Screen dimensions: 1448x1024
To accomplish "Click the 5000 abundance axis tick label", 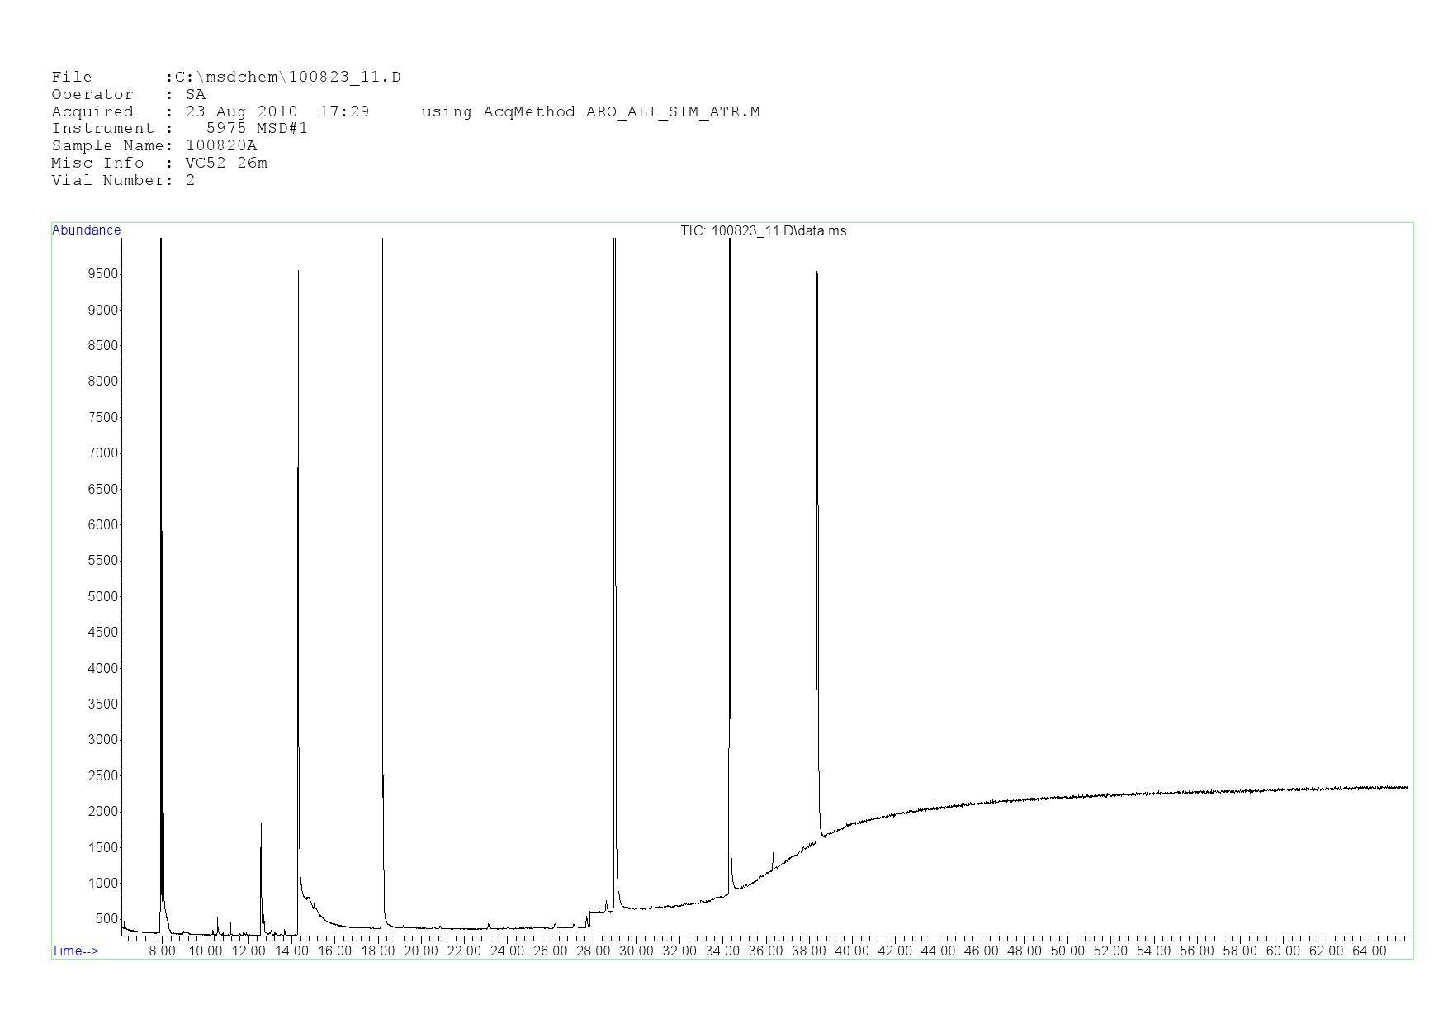I will pyautogui.click(x=103, y=596).
